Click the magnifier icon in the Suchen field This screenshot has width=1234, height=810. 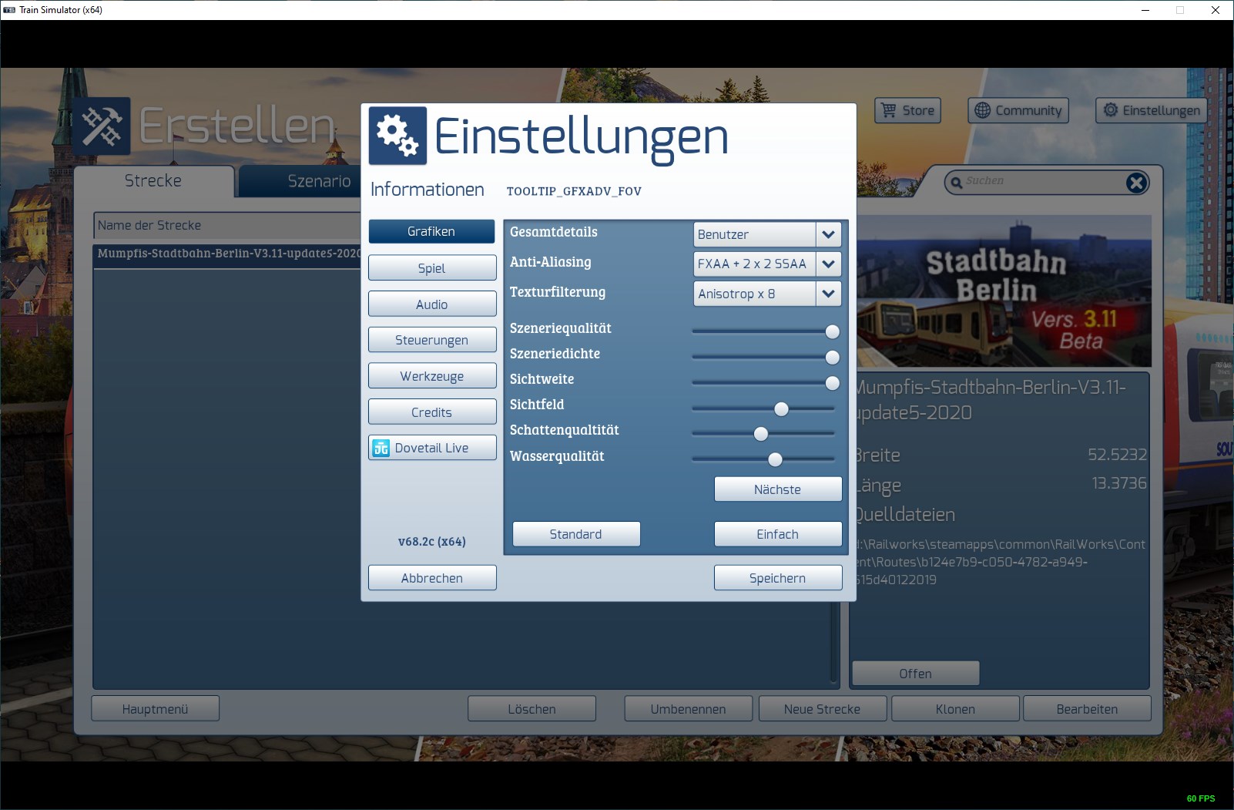(957, 182)
